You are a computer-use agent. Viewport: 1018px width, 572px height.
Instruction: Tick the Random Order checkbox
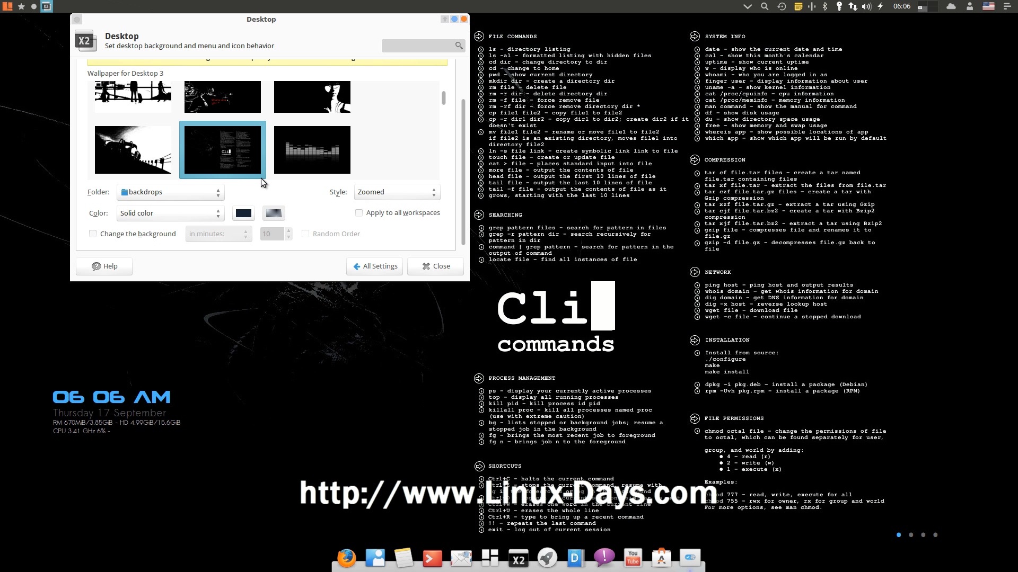coord(305,234)
